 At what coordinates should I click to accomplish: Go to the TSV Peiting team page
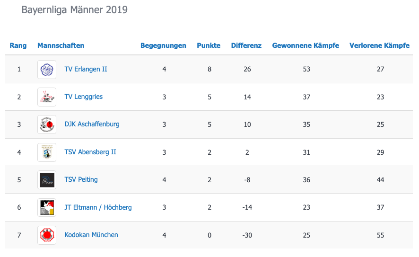coord(81,179)
